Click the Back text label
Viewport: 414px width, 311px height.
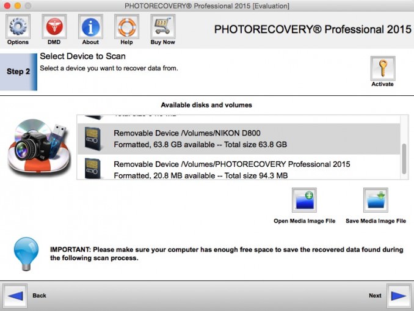coord(39,296)
